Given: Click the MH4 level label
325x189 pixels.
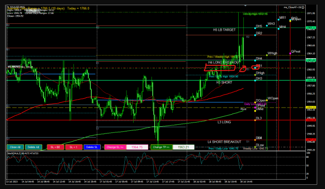Looking at the screenshot, I should [x=282, y=26].
